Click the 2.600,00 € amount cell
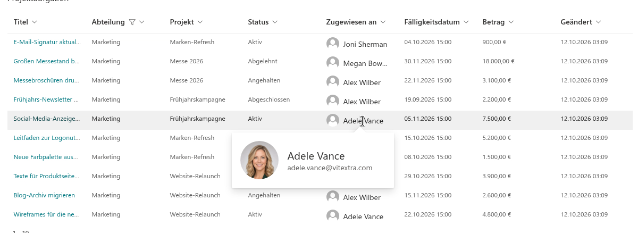 tap(497, 195)
